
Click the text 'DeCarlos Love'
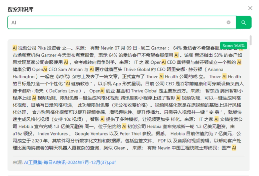click(x=63, y=91)
